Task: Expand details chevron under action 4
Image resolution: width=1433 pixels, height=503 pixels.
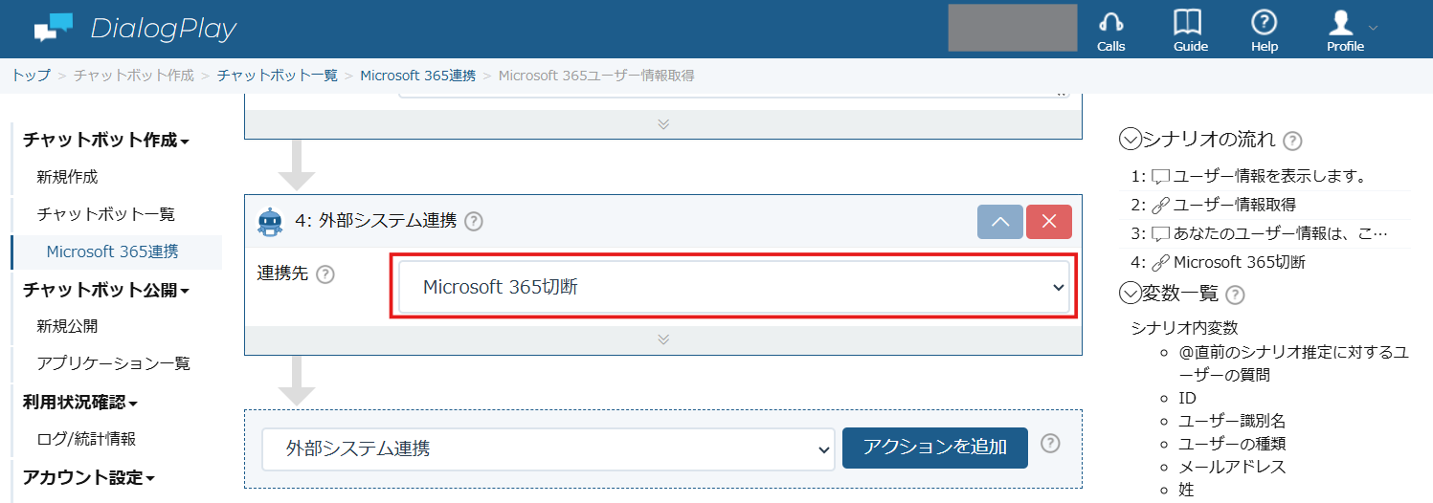Action: (663, 339)
